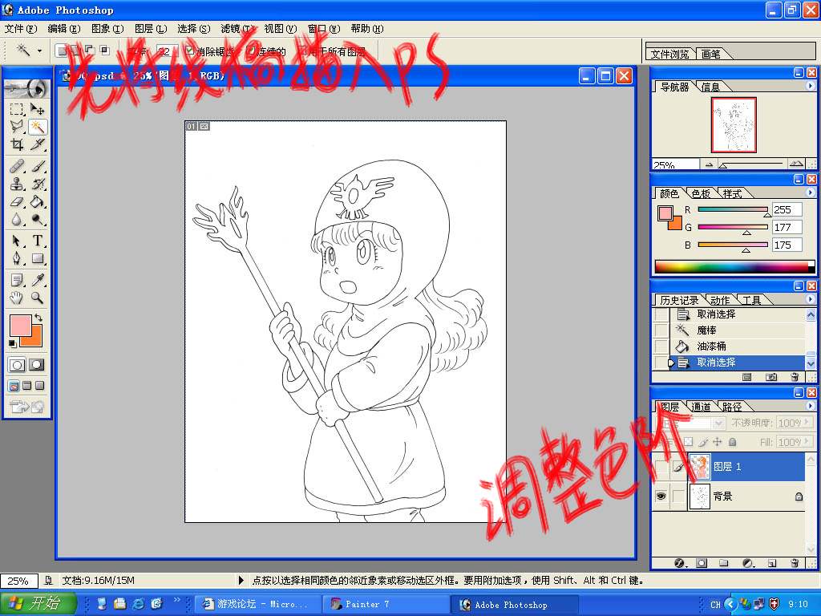This screenshot has width=821, height=616.
Task: Select the Type tool
Action: point(37,241)
